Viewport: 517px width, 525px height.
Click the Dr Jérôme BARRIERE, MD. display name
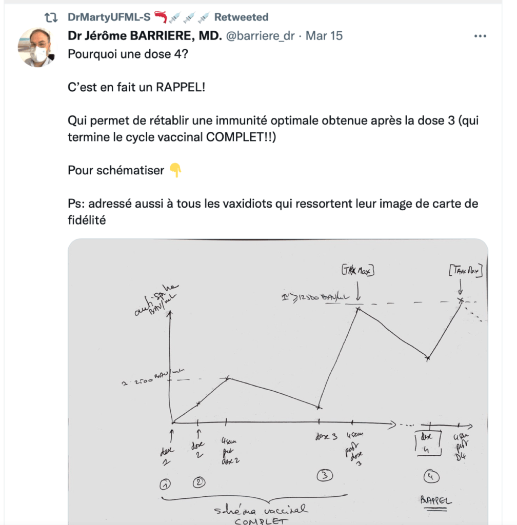tap(145, 35)
